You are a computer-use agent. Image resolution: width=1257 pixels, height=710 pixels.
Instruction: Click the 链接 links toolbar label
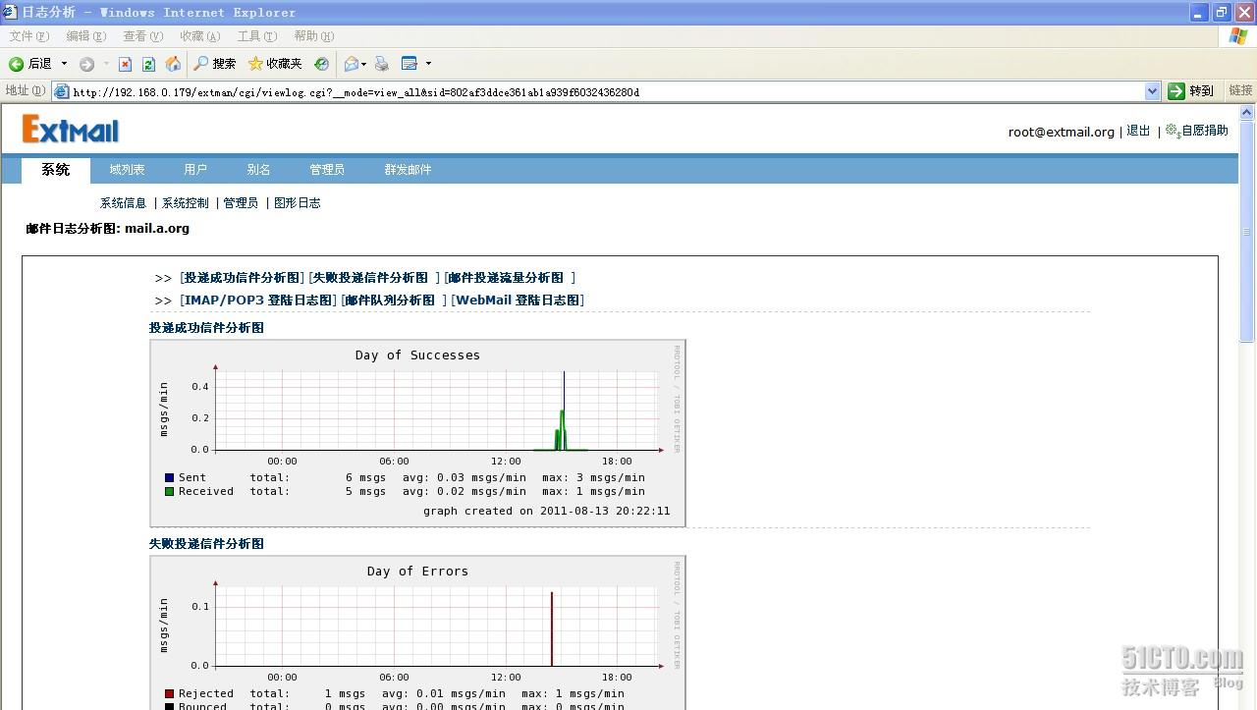coord(1241,90)
